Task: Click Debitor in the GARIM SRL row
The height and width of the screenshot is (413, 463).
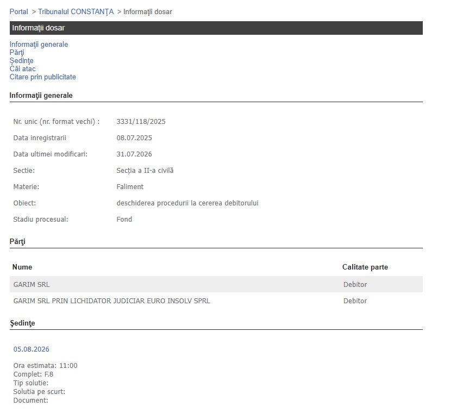Action: pyautogui.click(x=355, y=285)
